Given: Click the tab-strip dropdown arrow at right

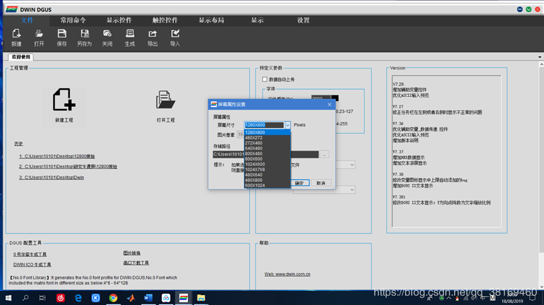Looking at the screenshot, I should [540, 57].
